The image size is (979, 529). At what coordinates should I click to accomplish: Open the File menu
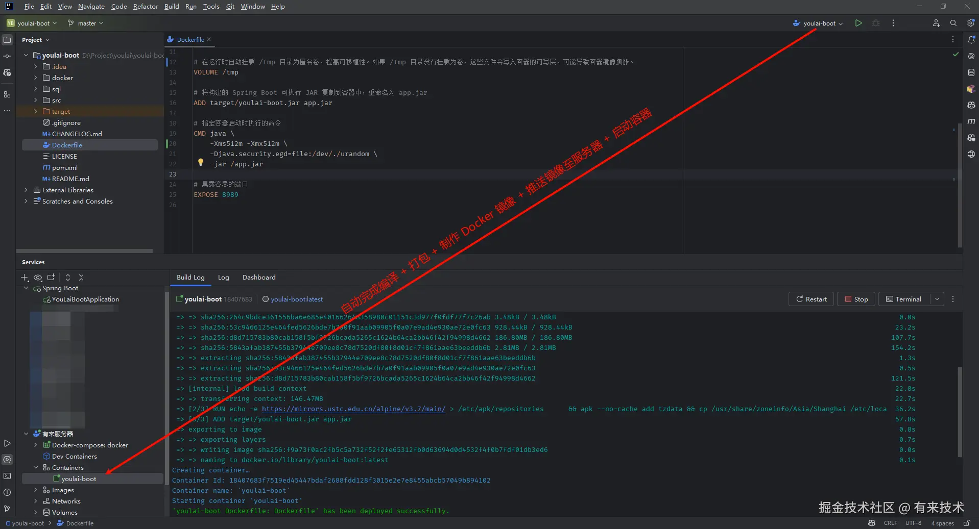coord(29,7)
